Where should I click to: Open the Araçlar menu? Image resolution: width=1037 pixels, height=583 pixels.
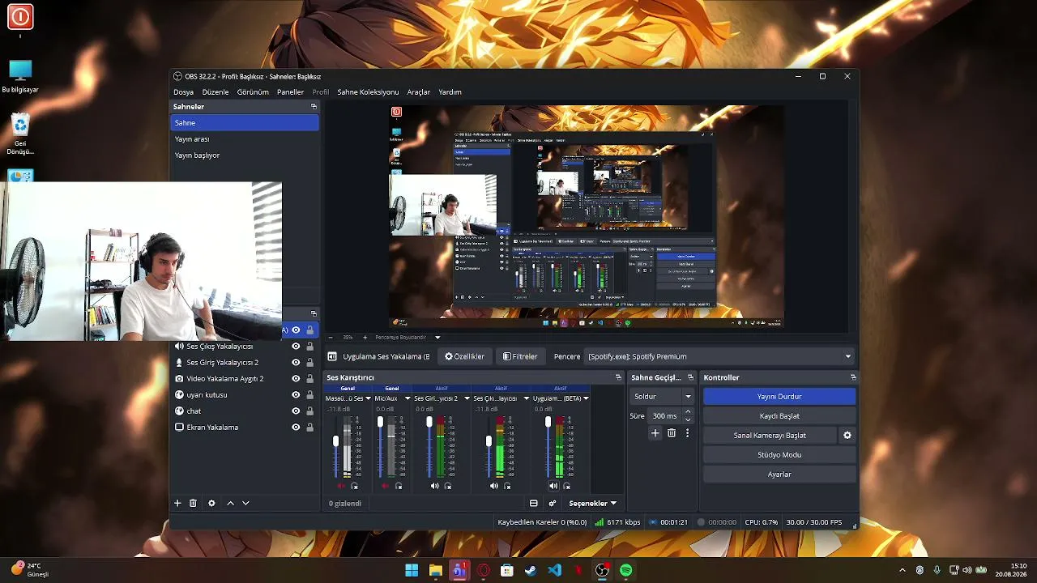(x=418, y=91)
